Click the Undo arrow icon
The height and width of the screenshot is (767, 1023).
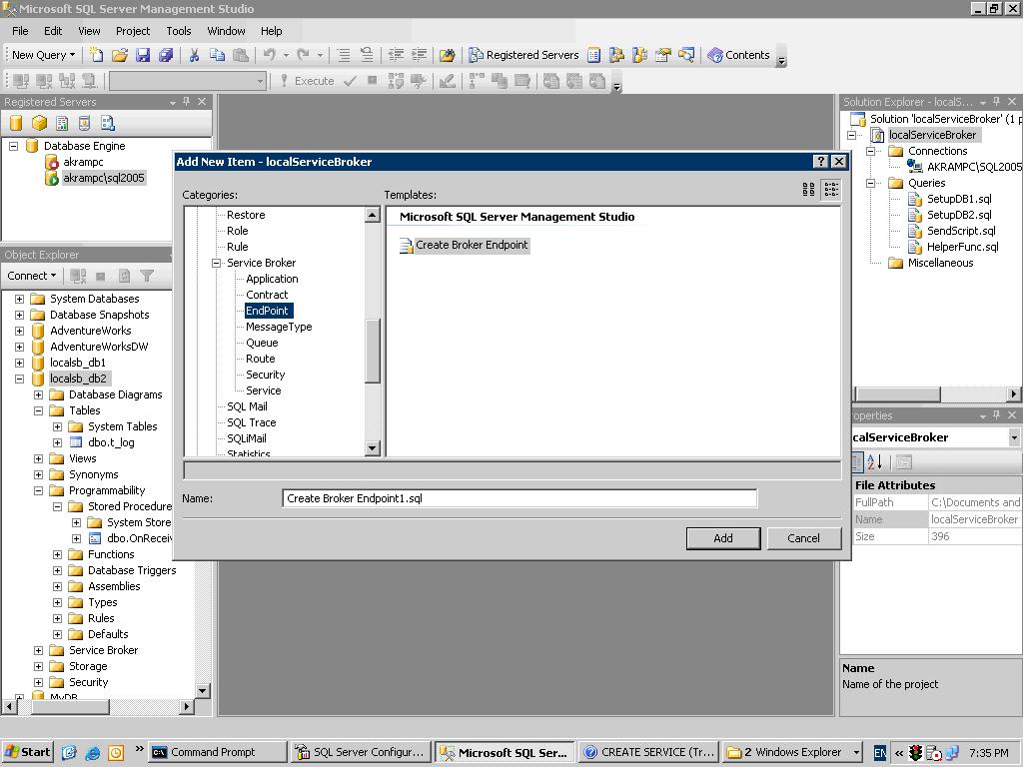click(x=269, y=55)
